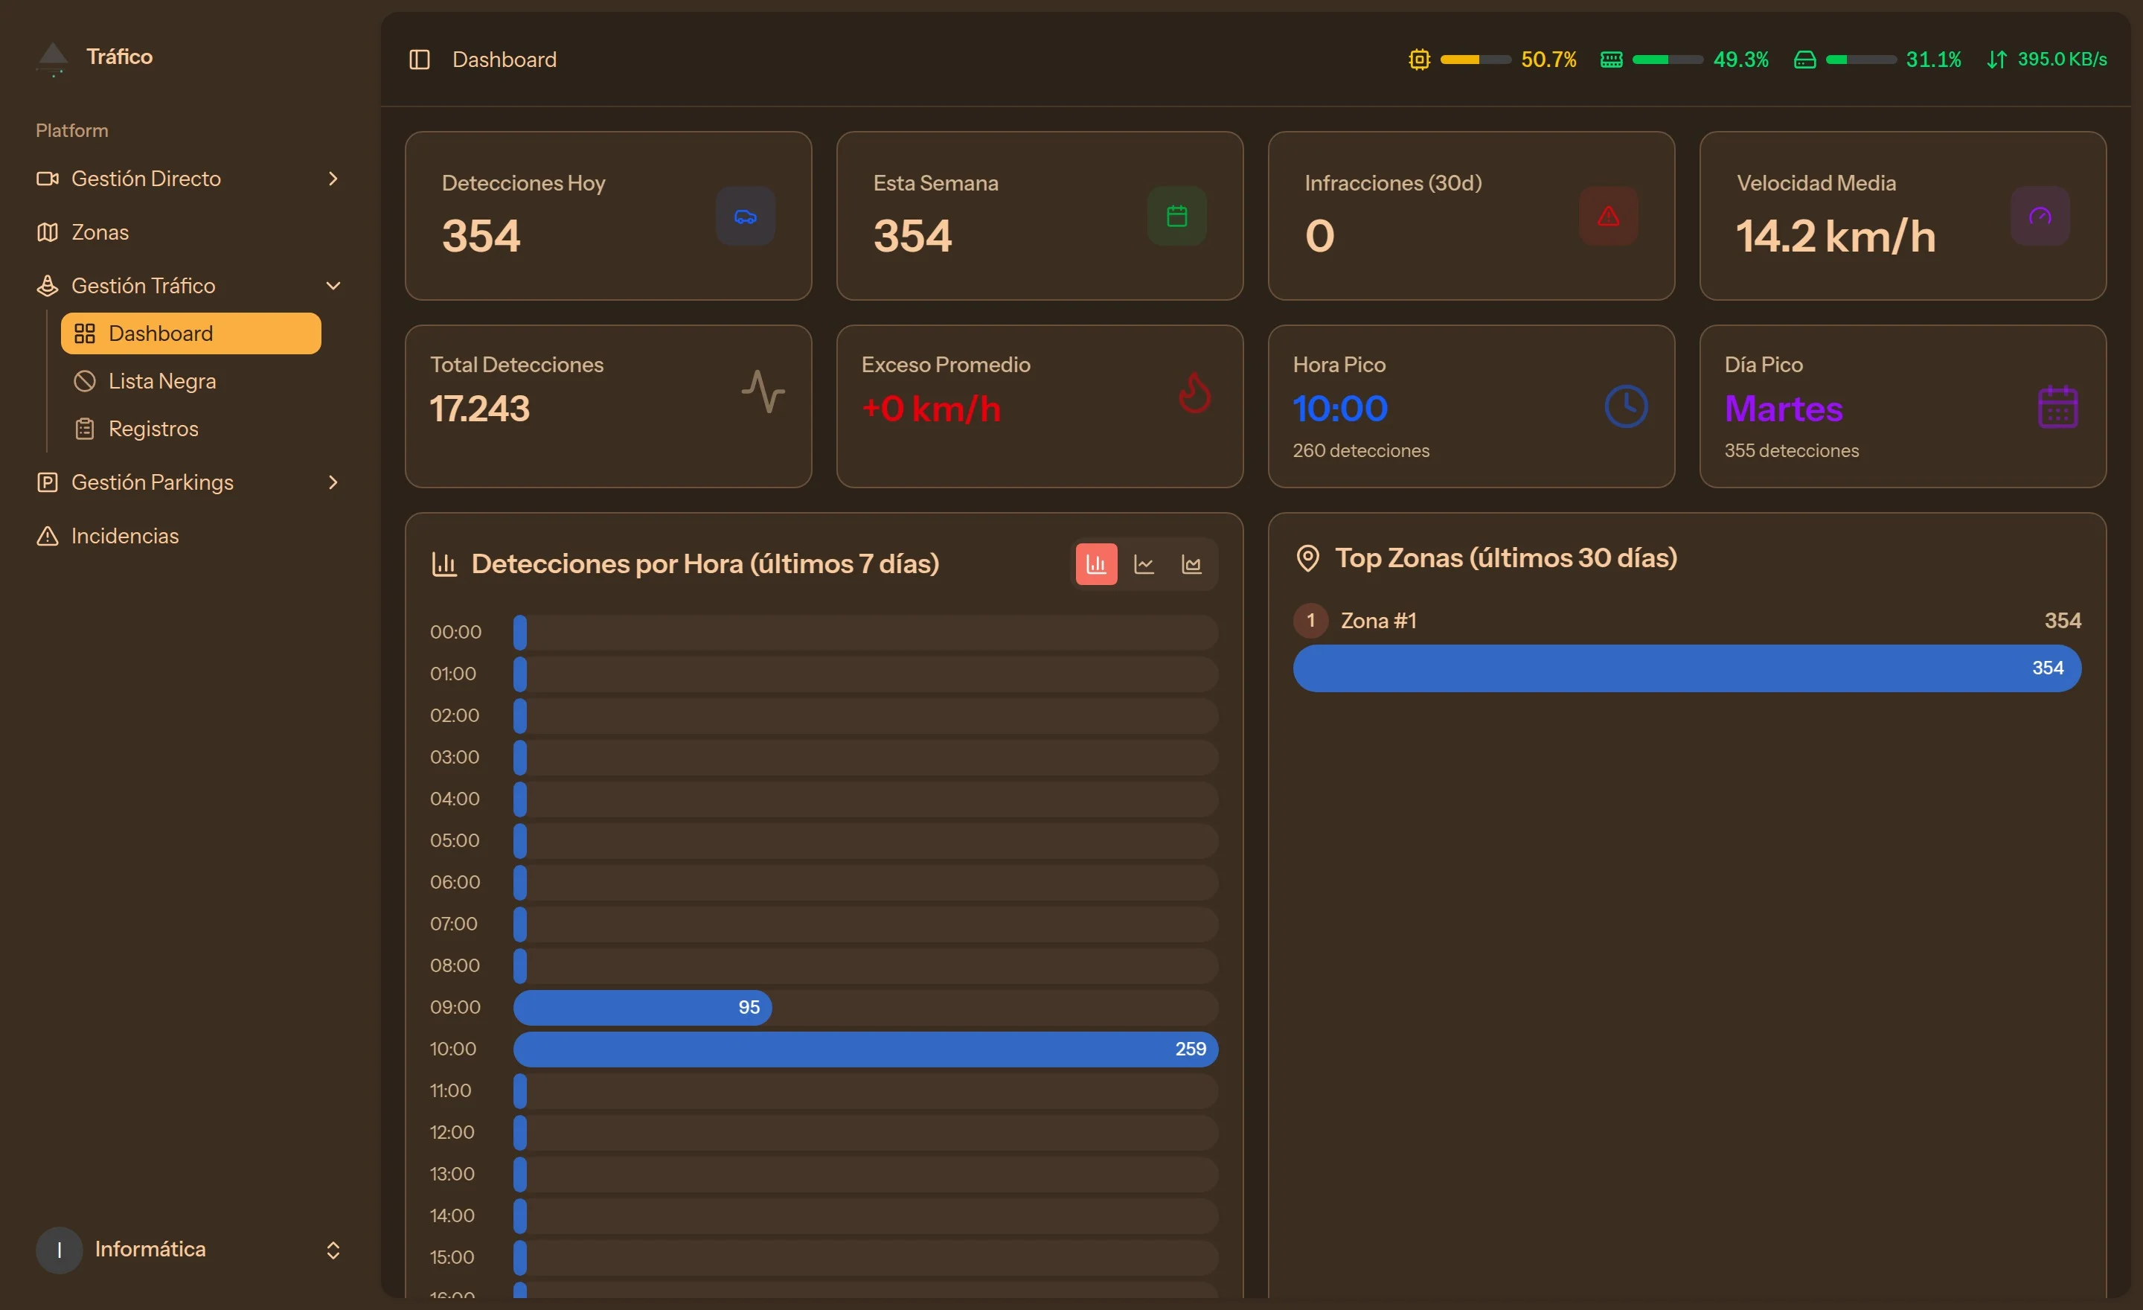Click the 260 detecciones text
The height and width of the screenshot is (1310, 2143).
click(x=1360, y=450)
